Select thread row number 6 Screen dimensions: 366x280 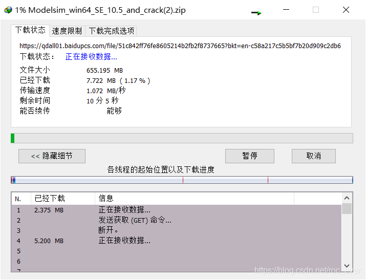[x=177, y=262]
